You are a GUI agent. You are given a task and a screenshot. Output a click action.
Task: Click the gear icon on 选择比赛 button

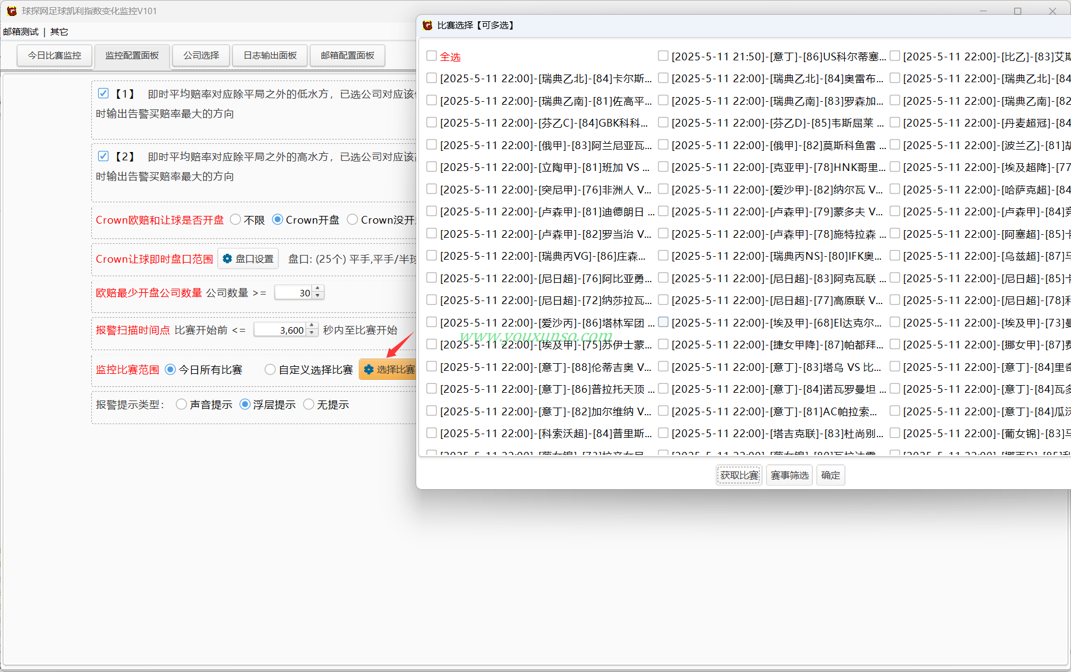369,369
